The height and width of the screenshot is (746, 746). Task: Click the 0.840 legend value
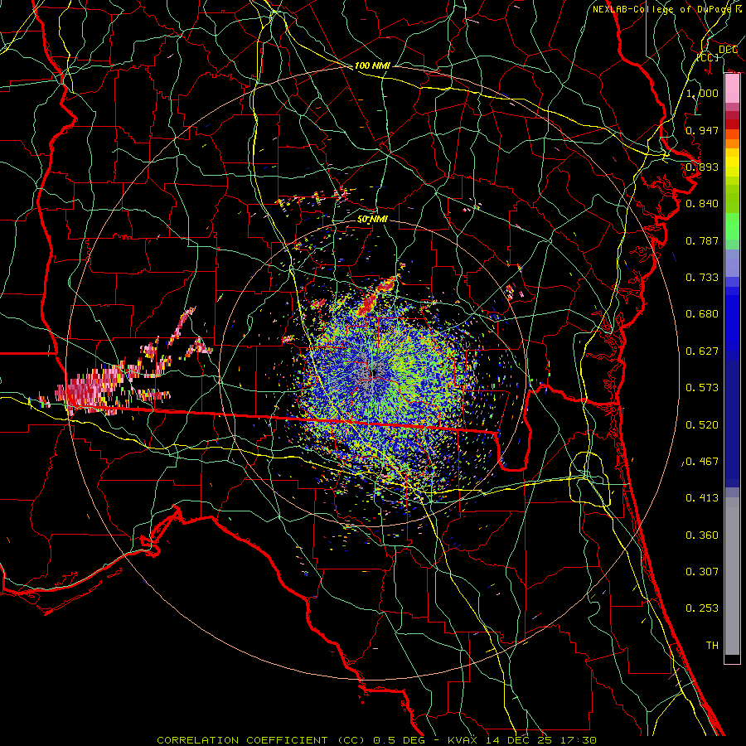pyautogui.click(x=702, y=204)
